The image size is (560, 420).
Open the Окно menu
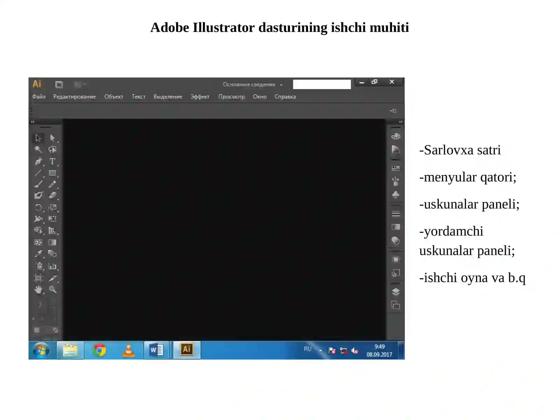260,97
